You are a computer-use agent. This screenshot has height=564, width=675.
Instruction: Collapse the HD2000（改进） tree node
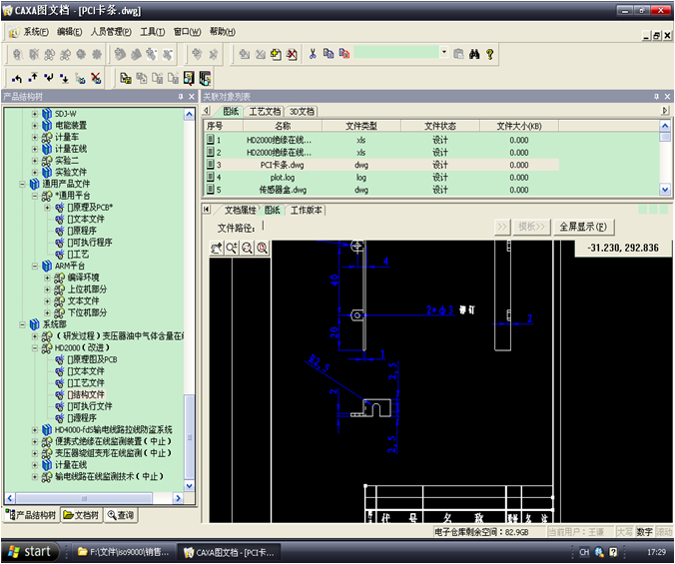[x=35, y=348]
